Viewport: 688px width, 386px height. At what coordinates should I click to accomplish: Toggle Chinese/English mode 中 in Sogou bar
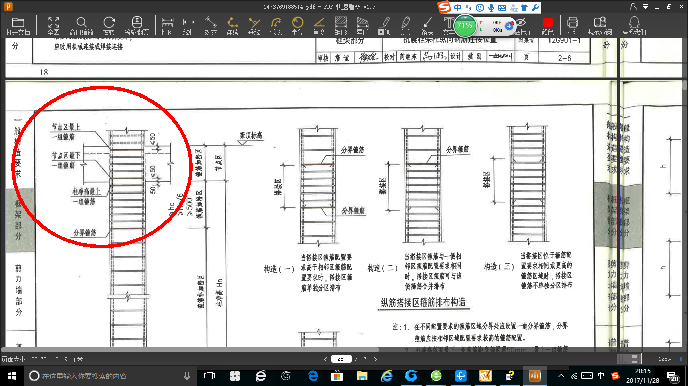458,8
